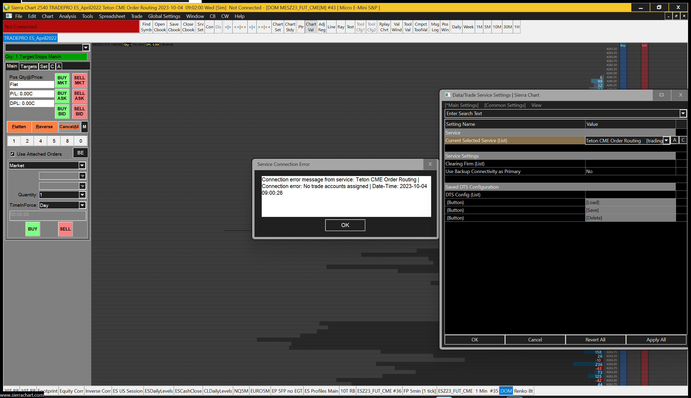
Task: Open the TimeInForce Day dropdown
Action: pyautogui.click(x=82, y=205)
